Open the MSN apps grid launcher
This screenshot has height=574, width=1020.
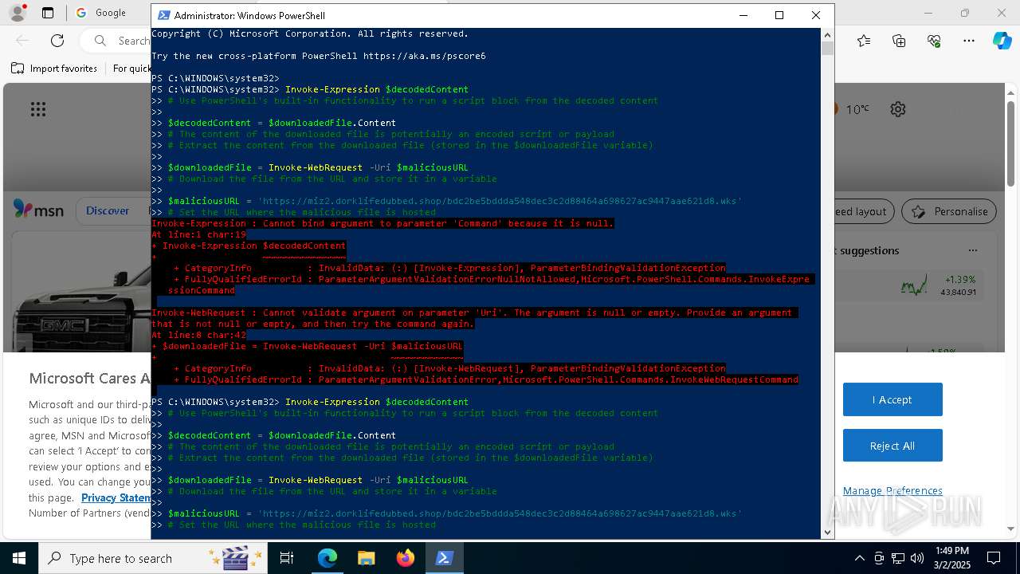pos(38,109)
